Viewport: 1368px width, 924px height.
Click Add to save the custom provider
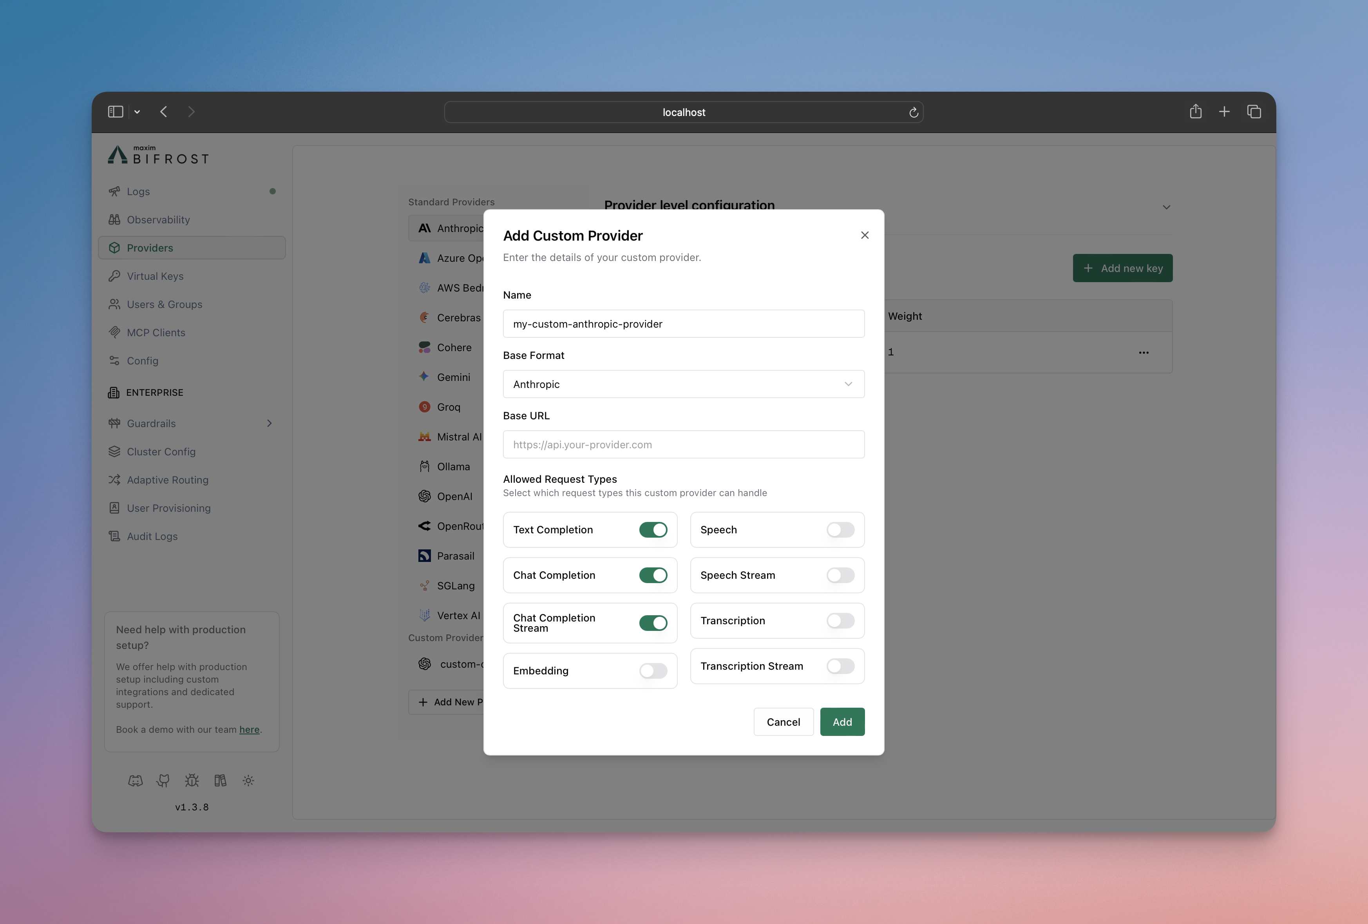842,721
